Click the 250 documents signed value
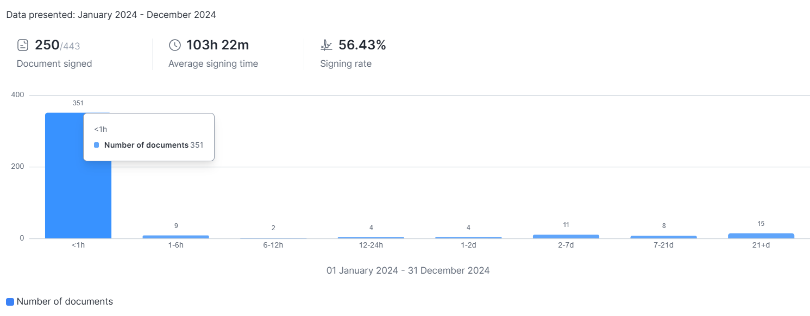The width and height of the screenshot is (810, 316). [47, 45]
